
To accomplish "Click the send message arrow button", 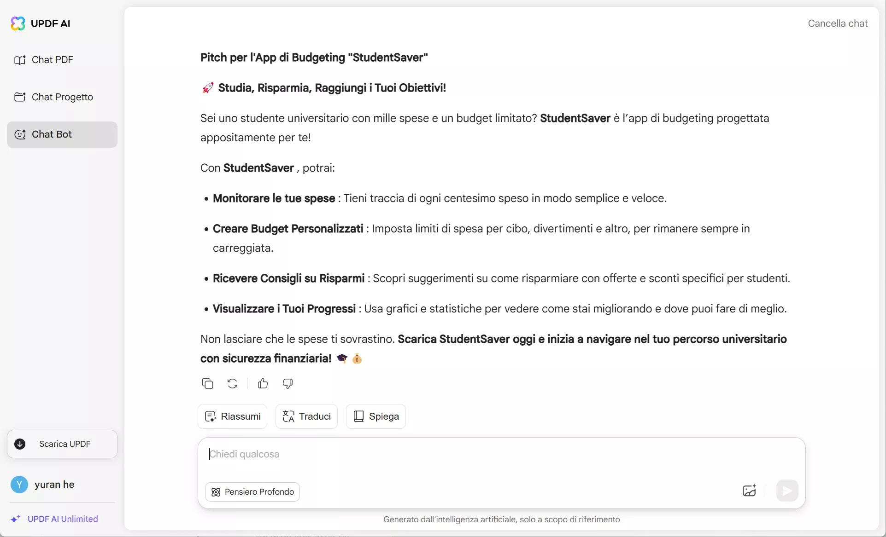I will coord(787,491).
